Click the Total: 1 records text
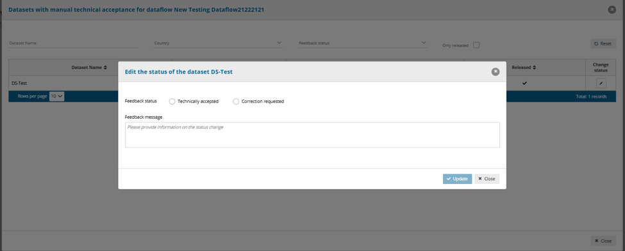 592,96
